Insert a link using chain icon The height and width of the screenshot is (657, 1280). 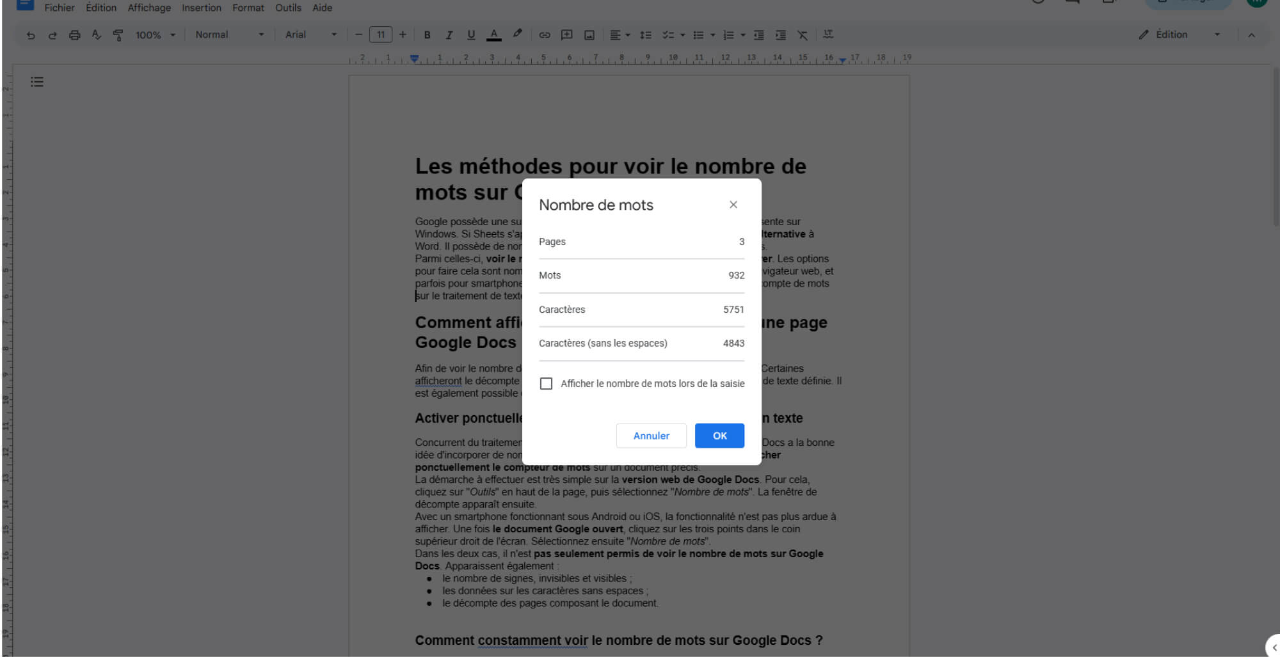[544, 35]
